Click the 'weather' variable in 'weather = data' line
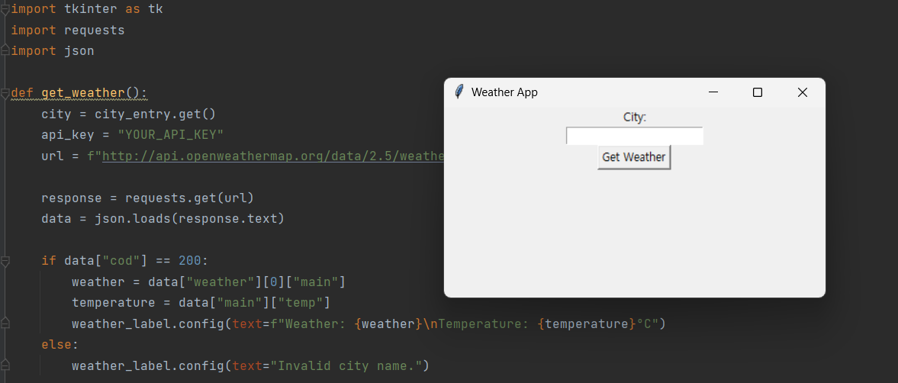This screenshot has width=898, height=383. click(98, 282)
